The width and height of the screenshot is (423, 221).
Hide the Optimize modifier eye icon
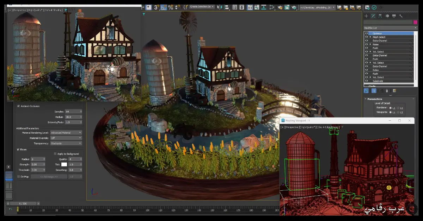367,33
